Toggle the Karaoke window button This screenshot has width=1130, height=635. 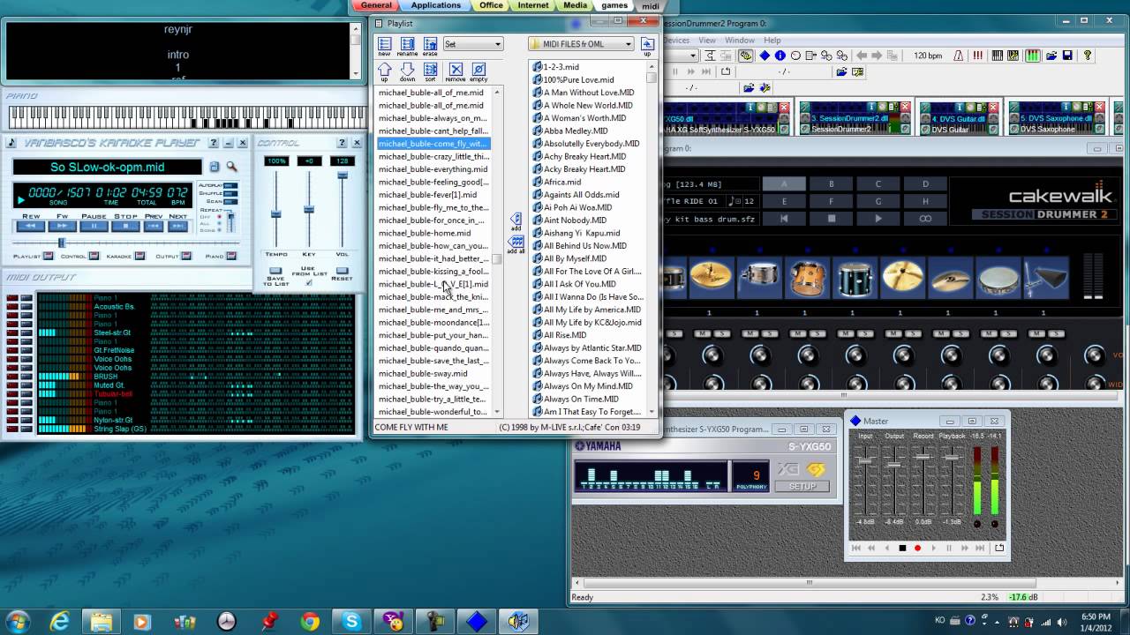(139, 257)
